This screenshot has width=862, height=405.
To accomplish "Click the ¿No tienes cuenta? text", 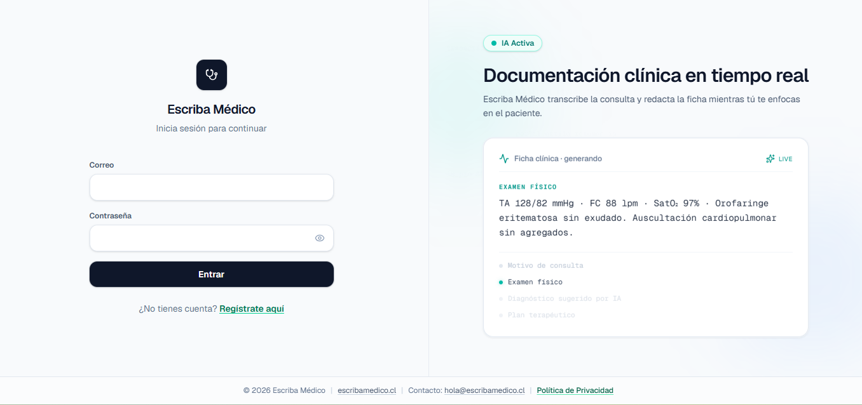I will [178, 309].
